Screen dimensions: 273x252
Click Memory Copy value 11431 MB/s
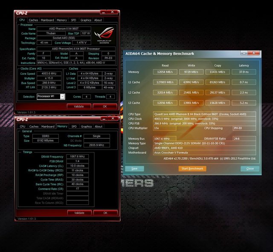click(x=218, y=72)
